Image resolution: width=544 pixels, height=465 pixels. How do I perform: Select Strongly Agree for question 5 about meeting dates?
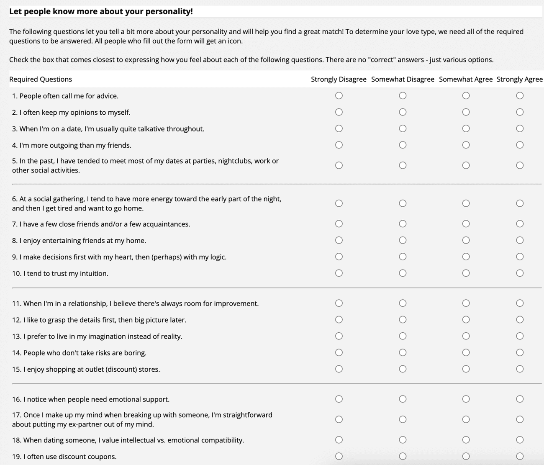pos(520,165)
